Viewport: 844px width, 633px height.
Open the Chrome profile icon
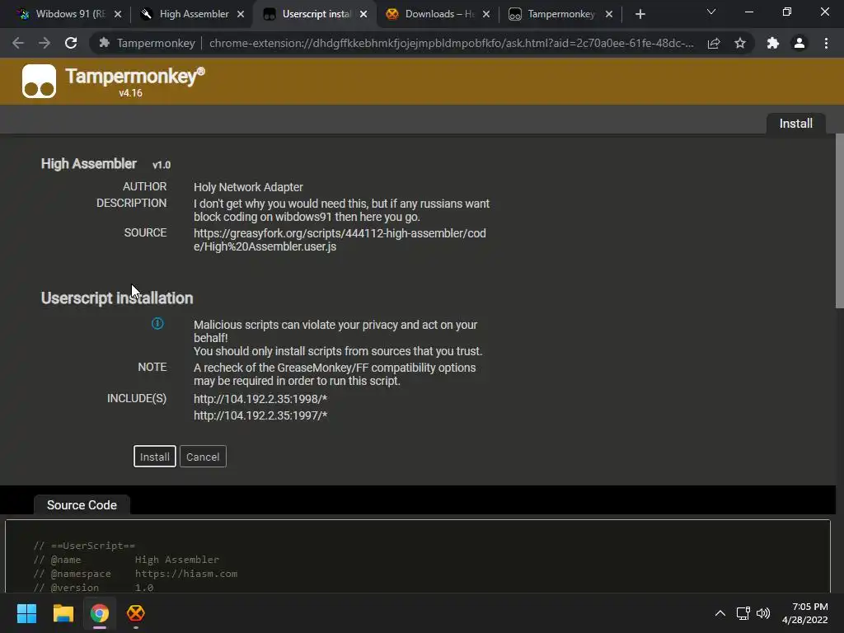(x=799, y=43)
